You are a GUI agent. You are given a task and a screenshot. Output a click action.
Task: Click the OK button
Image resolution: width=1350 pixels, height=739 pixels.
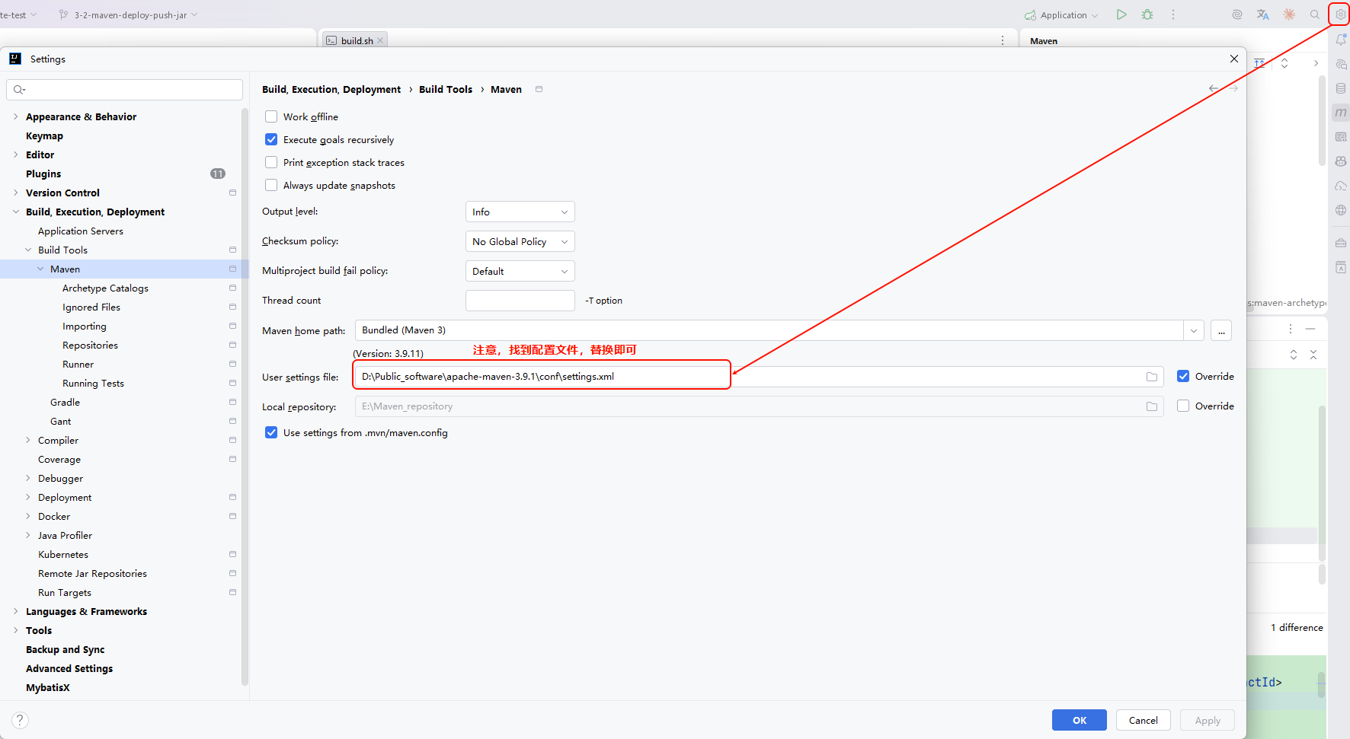(x=1080, y=720)
